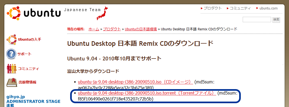289x107 pixels.
Task: Download the CDイメージ iso link
Action: [x=135, y=82]
